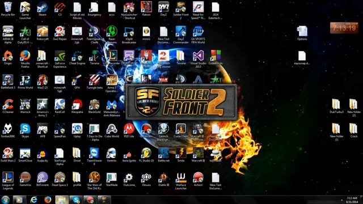Open the Guild Wars 2 shortcut
Viewport: 363px width, 204px height.
click(8, 155)
